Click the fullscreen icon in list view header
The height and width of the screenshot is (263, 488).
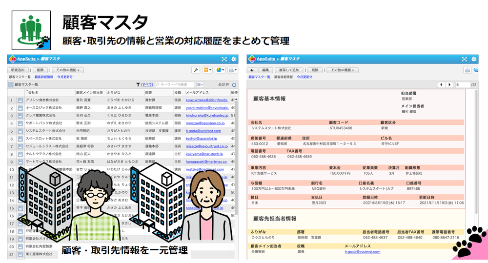click(x=224, y=59)
